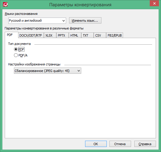This screenshot has height=152, width=161.
Task: Choose the PDF/A radio option
Action: click(16, 55)
